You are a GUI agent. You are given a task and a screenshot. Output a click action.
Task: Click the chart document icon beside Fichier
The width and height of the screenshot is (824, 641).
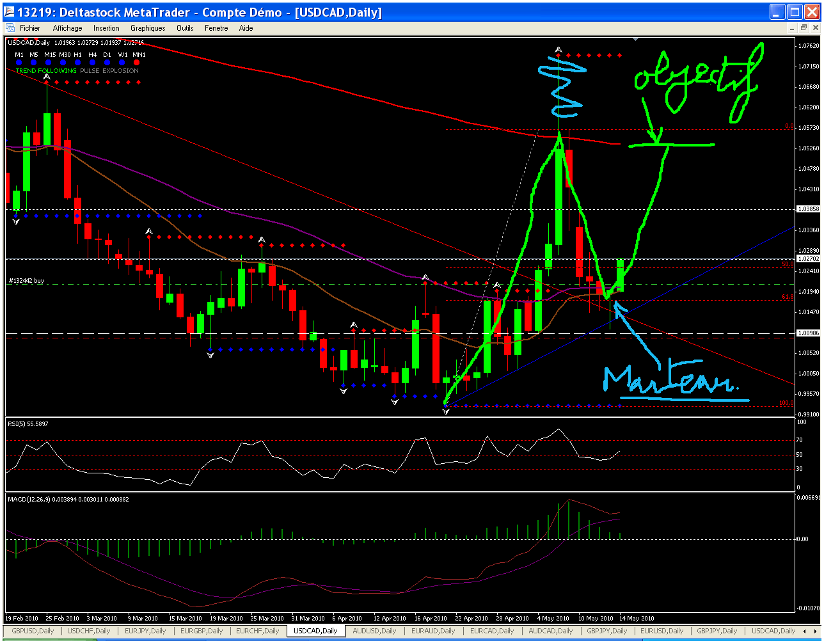(x=10, y=28)
